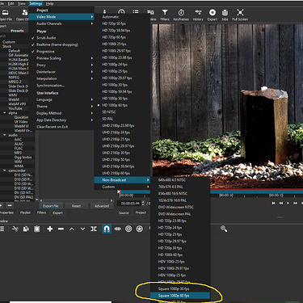Viewport: 303px width, 303px height.
Task: Toggle scrub while dragging icon
Action: 118,229
